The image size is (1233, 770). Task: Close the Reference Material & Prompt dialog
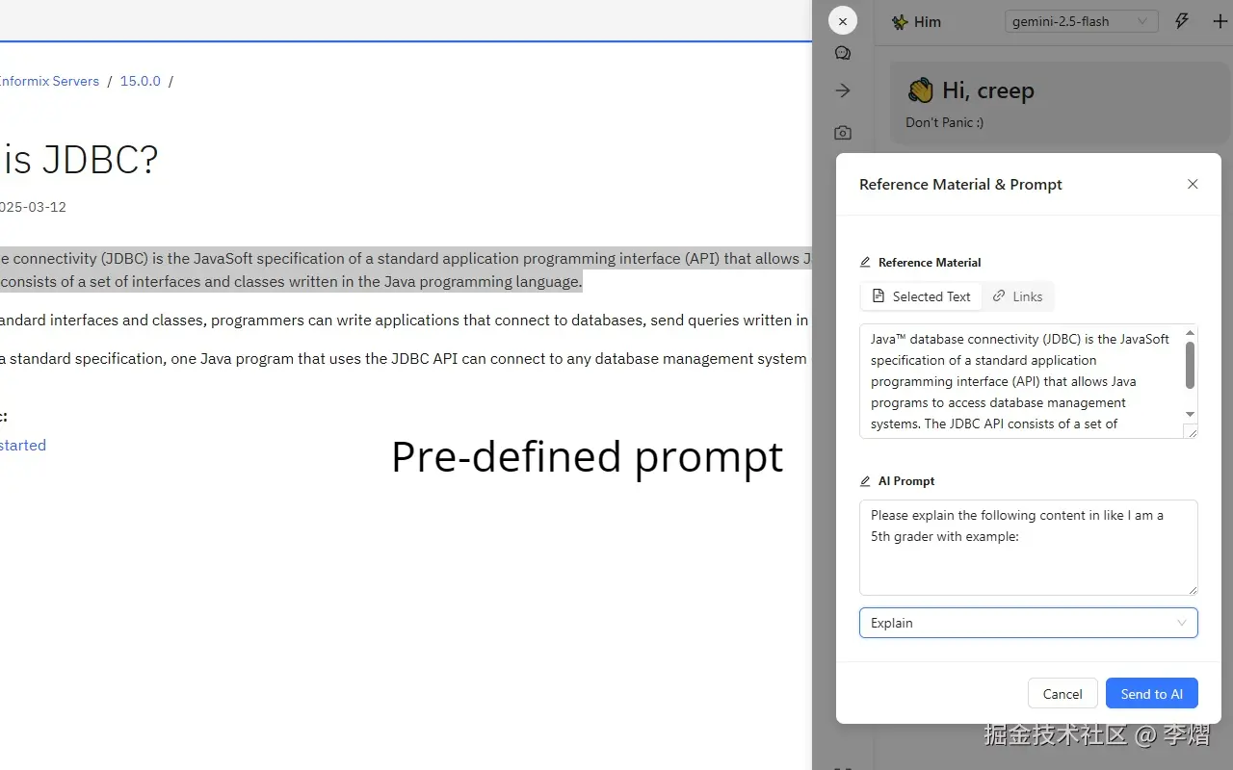[1193, 184]
